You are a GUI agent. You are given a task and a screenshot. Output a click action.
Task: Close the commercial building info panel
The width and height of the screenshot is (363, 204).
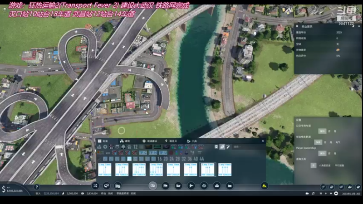[359, 26]
